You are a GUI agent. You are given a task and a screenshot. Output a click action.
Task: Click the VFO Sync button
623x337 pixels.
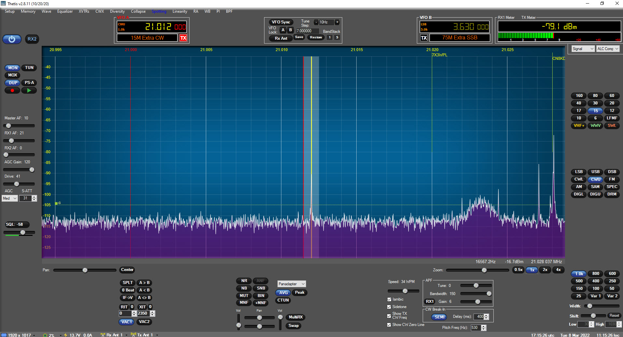(x=281, y=22)
